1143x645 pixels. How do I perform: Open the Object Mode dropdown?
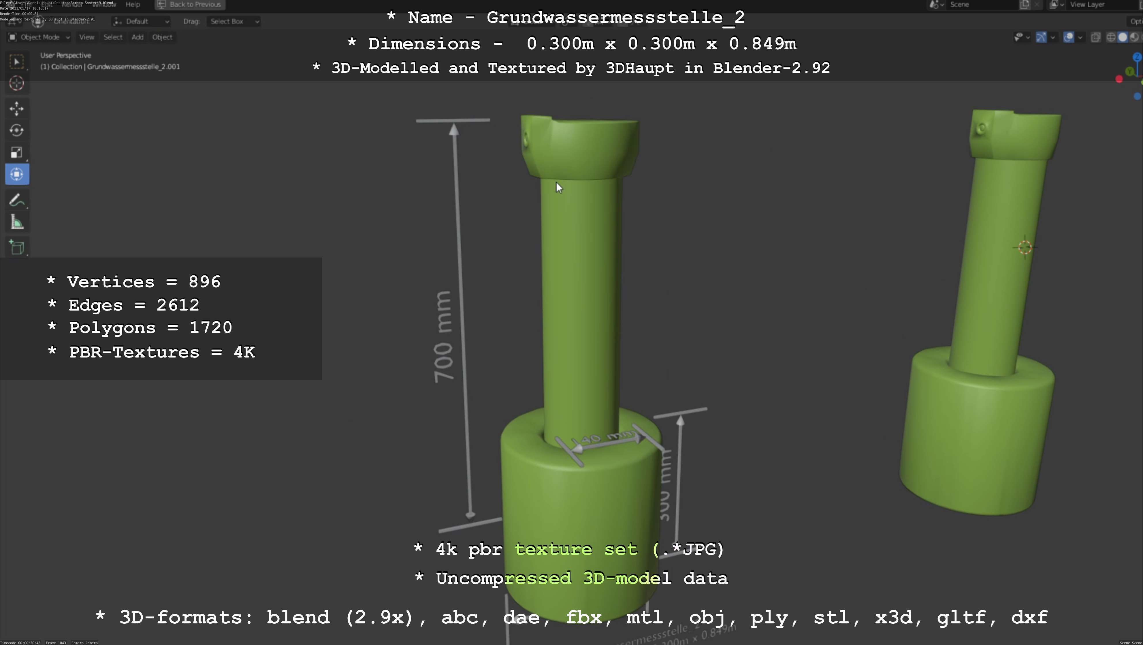pyautogui.click(x=39, y=37)
